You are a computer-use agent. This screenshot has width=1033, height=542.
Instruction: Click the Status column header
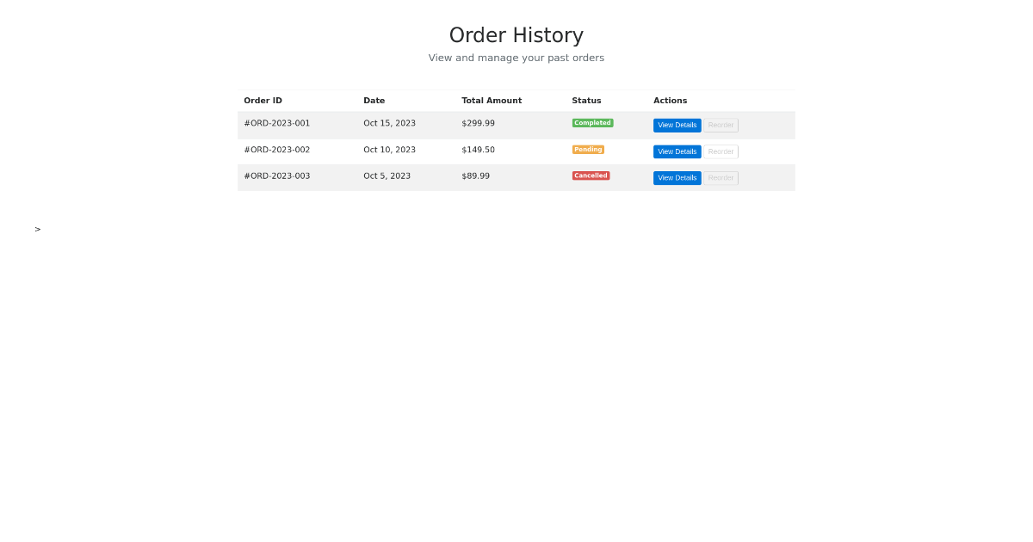tap(586, 101)
